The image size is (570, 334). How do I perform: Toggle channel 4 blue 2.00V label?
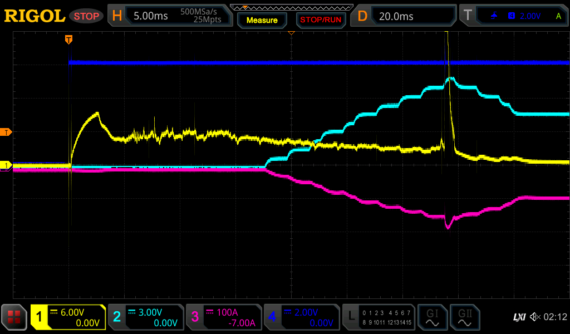point(302,317)
